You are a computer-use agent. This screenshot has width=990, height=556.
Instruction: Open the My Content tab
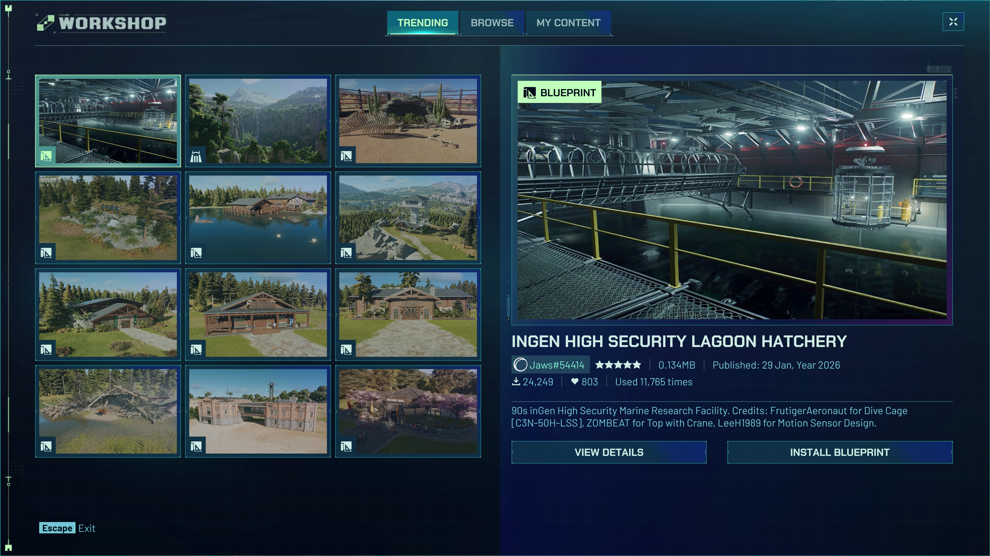tap(568, 23)
